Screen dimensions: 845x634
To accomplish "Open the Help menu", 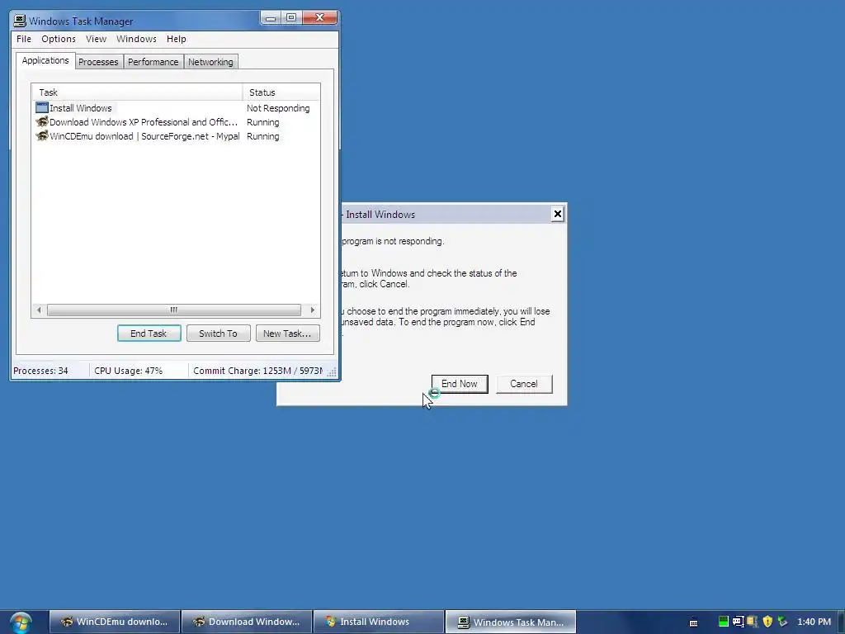I will 177,39.
